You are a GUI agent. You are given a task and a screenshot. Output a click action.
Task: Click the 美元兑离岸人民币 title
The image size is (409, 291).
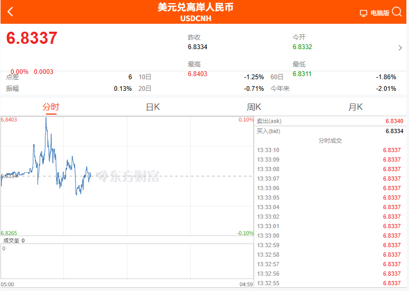196,7
